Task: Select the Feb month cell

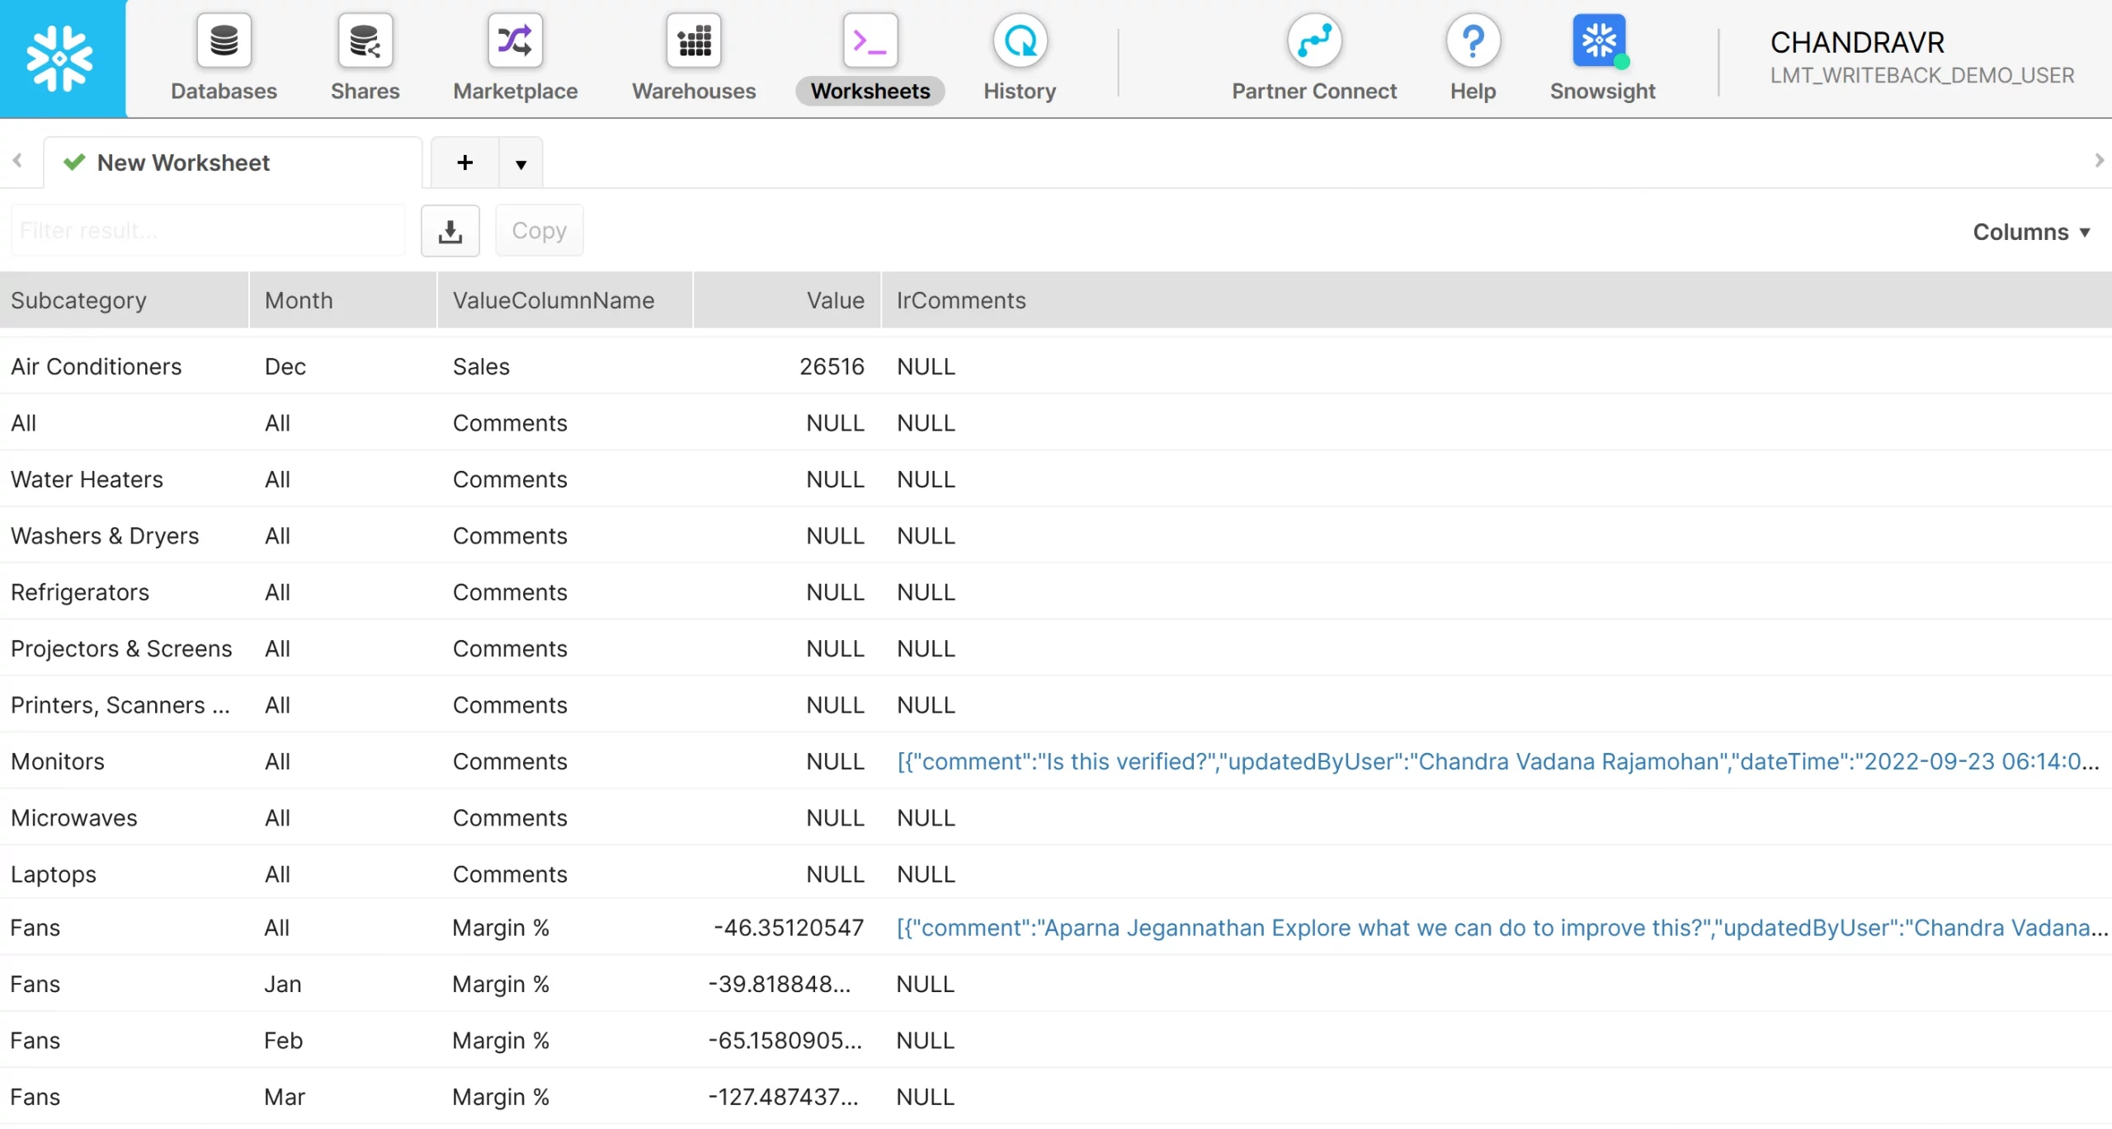Action: click(x=284, y=1041)
